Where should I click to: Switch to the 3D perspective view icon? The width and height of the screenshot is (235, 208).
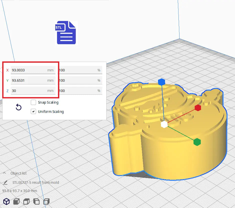tap(6, 202)
